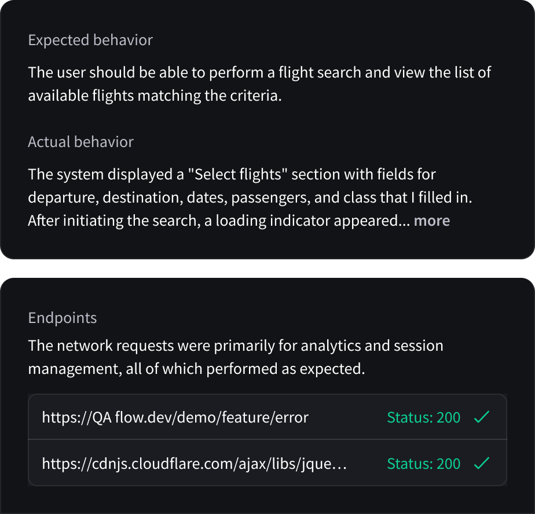Screen dimensions: 535x514
Task: Collapse the Endpoints section header
Action: coord(63,317)
